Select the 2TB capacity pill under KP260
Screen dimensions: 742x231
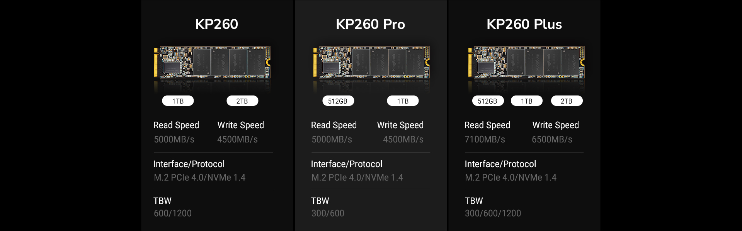pyautogui.click(x=242, y=101)
